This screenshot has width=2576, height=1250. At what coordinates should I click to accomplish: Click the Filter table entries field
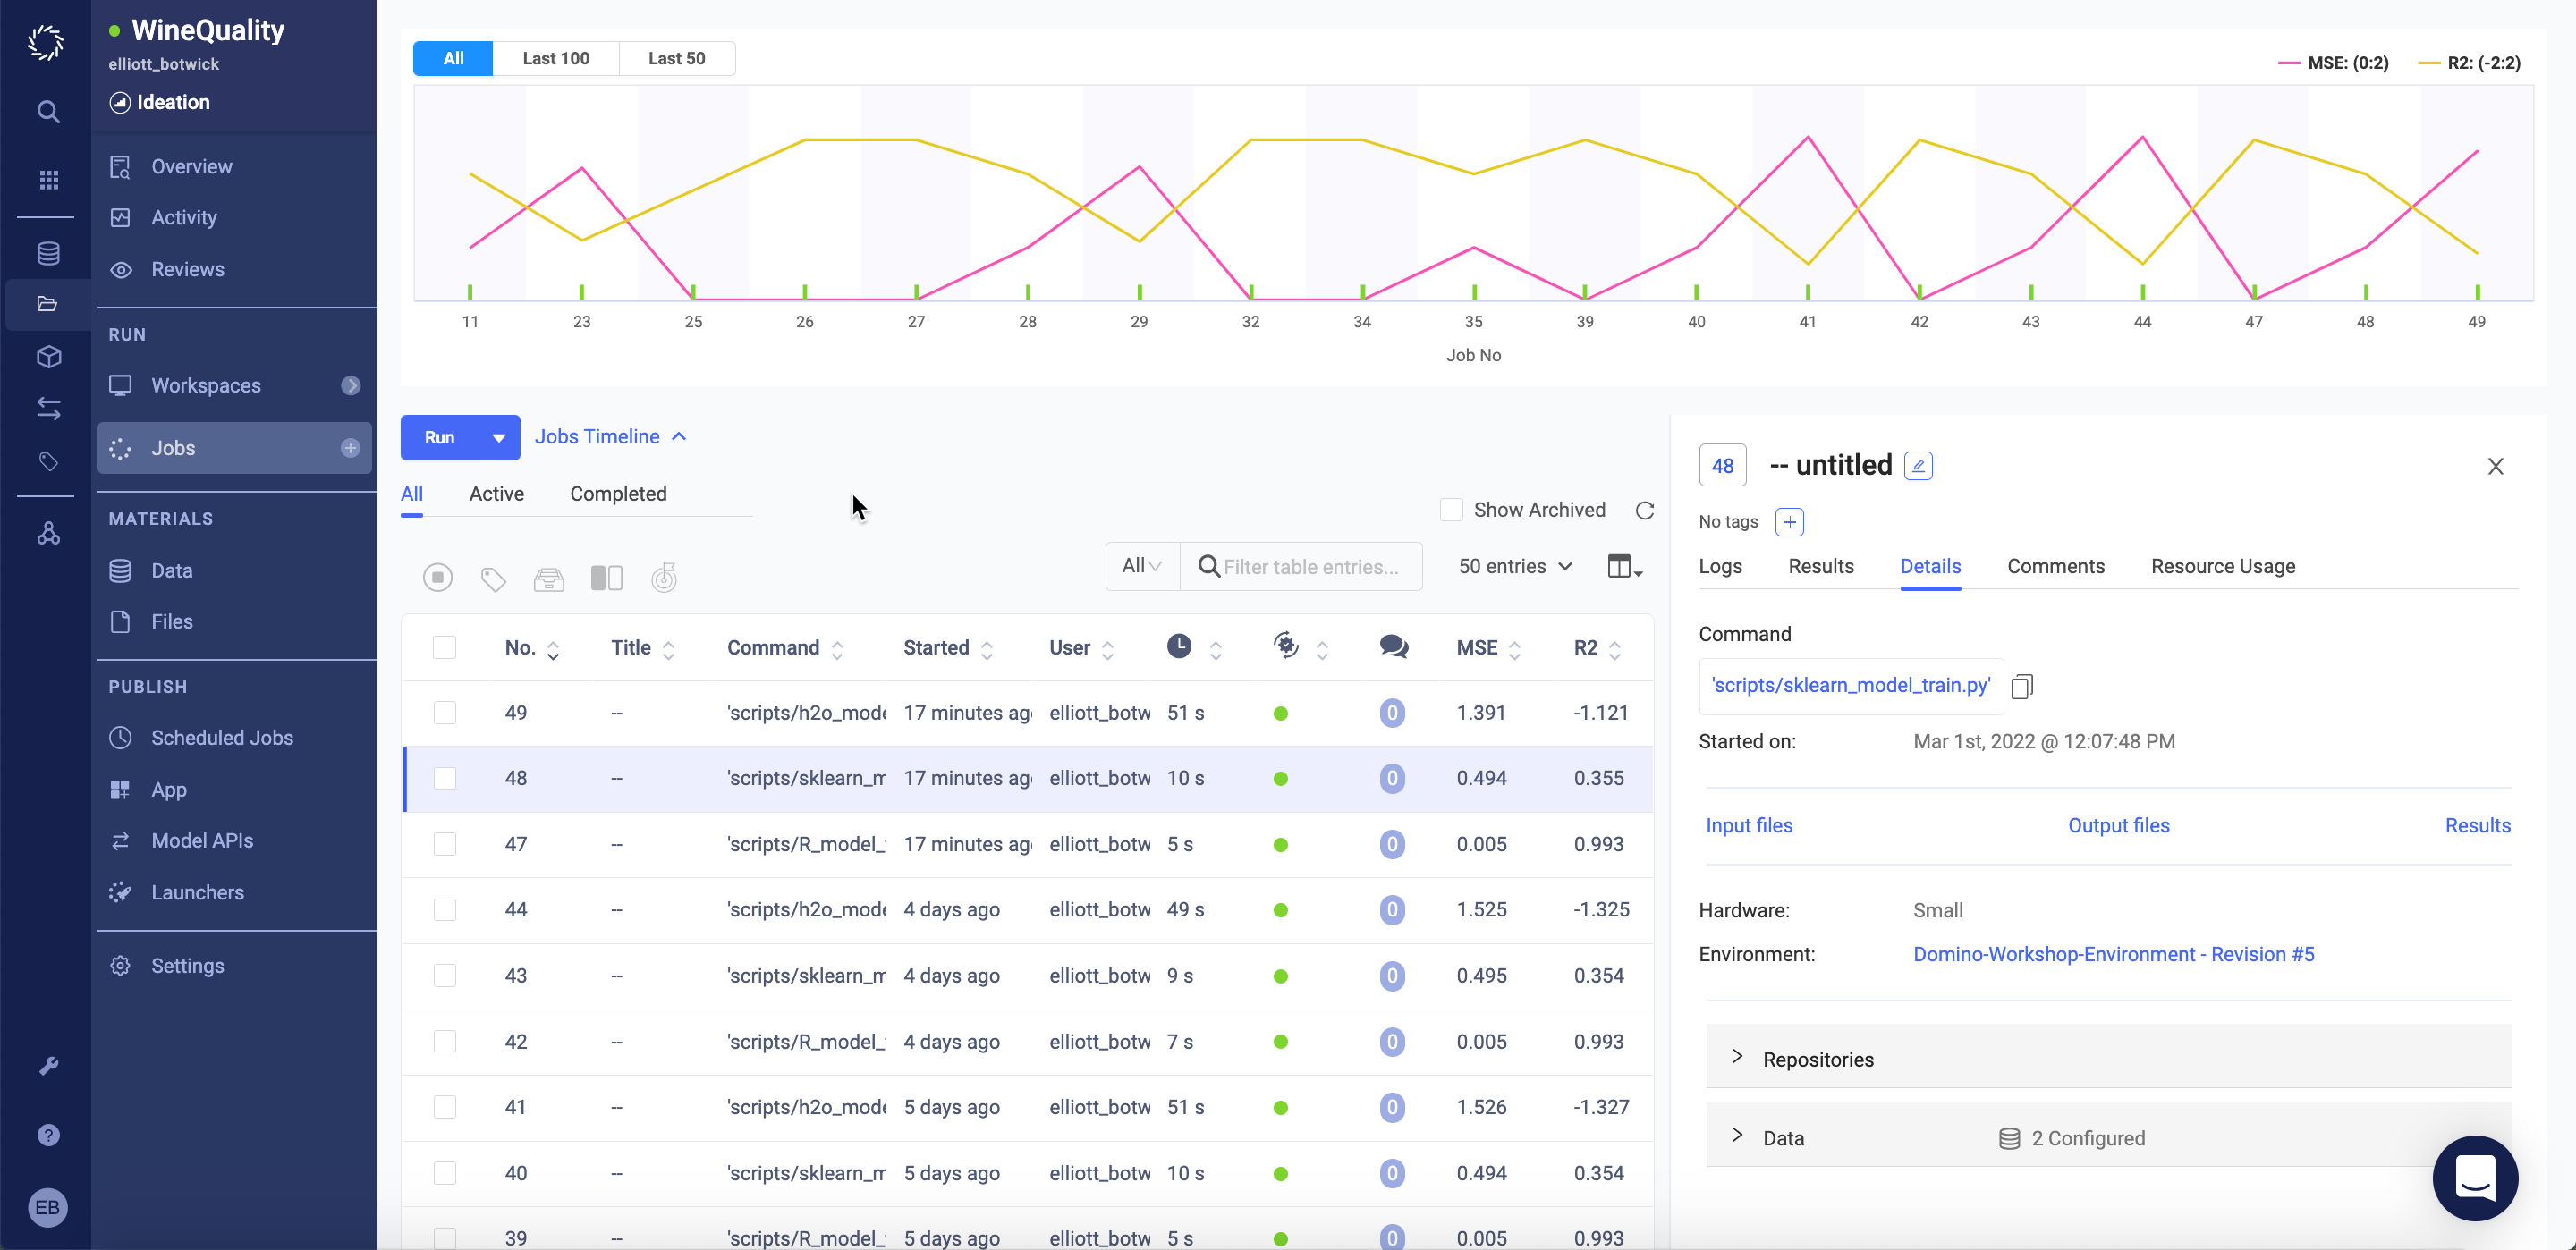click(1310, 566)
